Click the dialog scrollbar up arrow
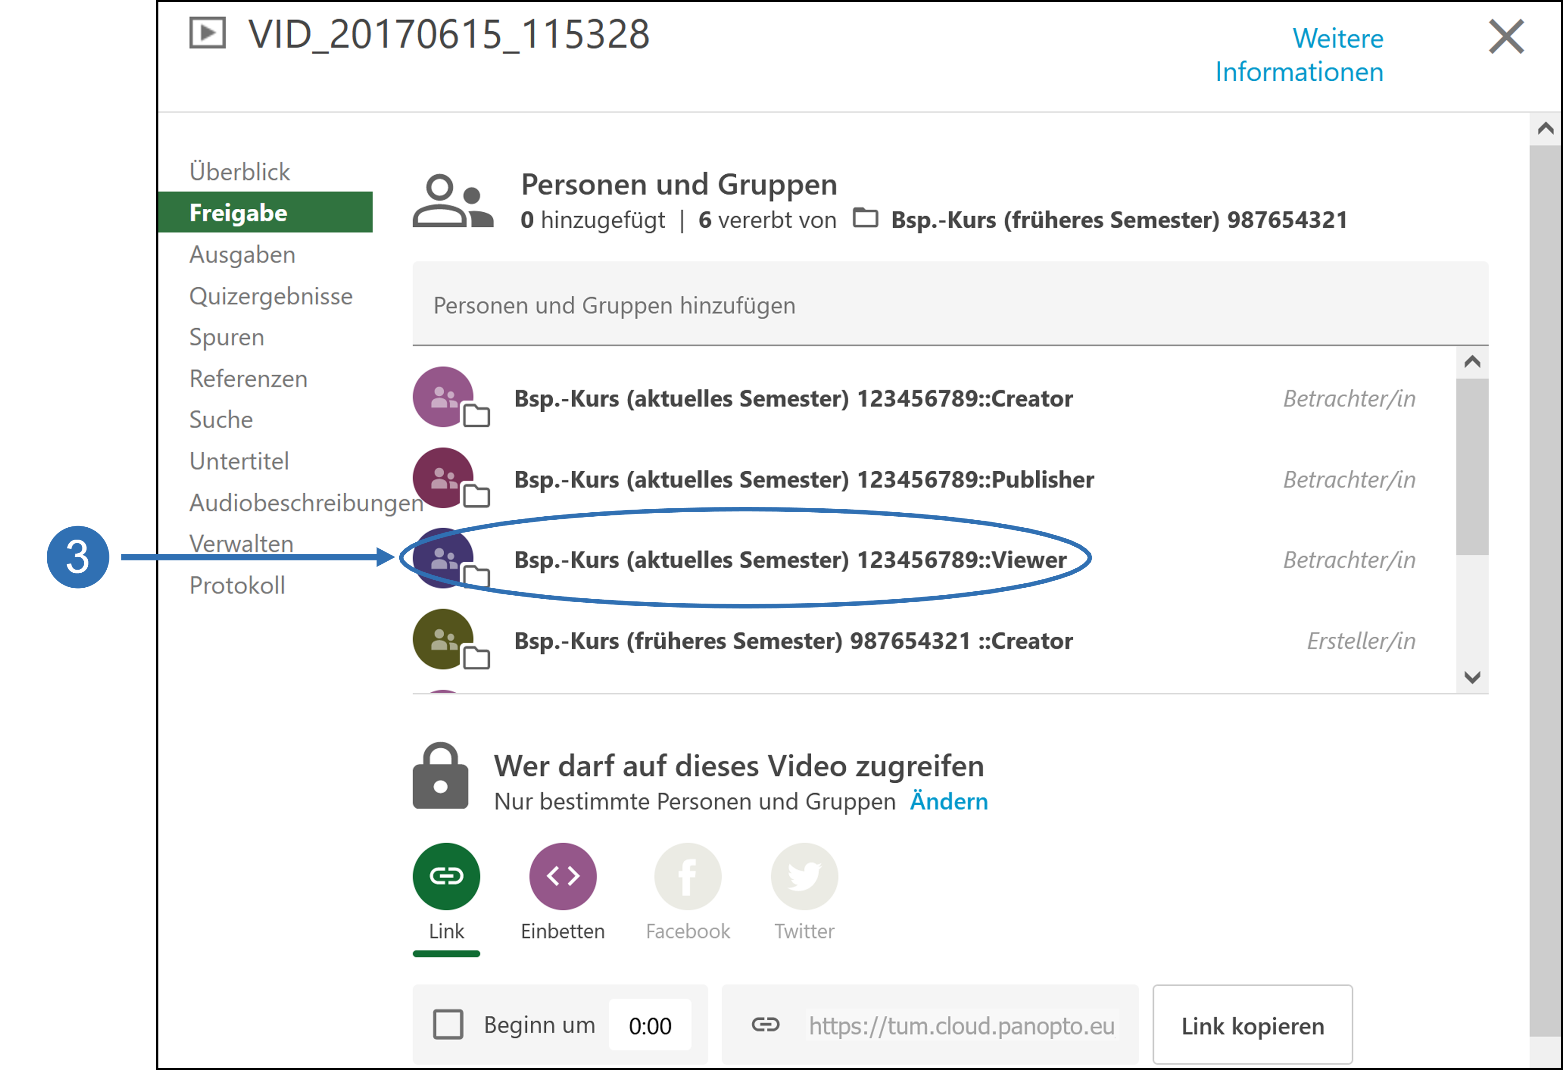 click(1545, 128)
